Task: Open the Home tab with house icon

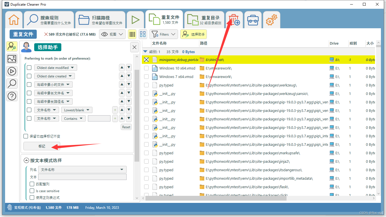Action: [14, 20]
